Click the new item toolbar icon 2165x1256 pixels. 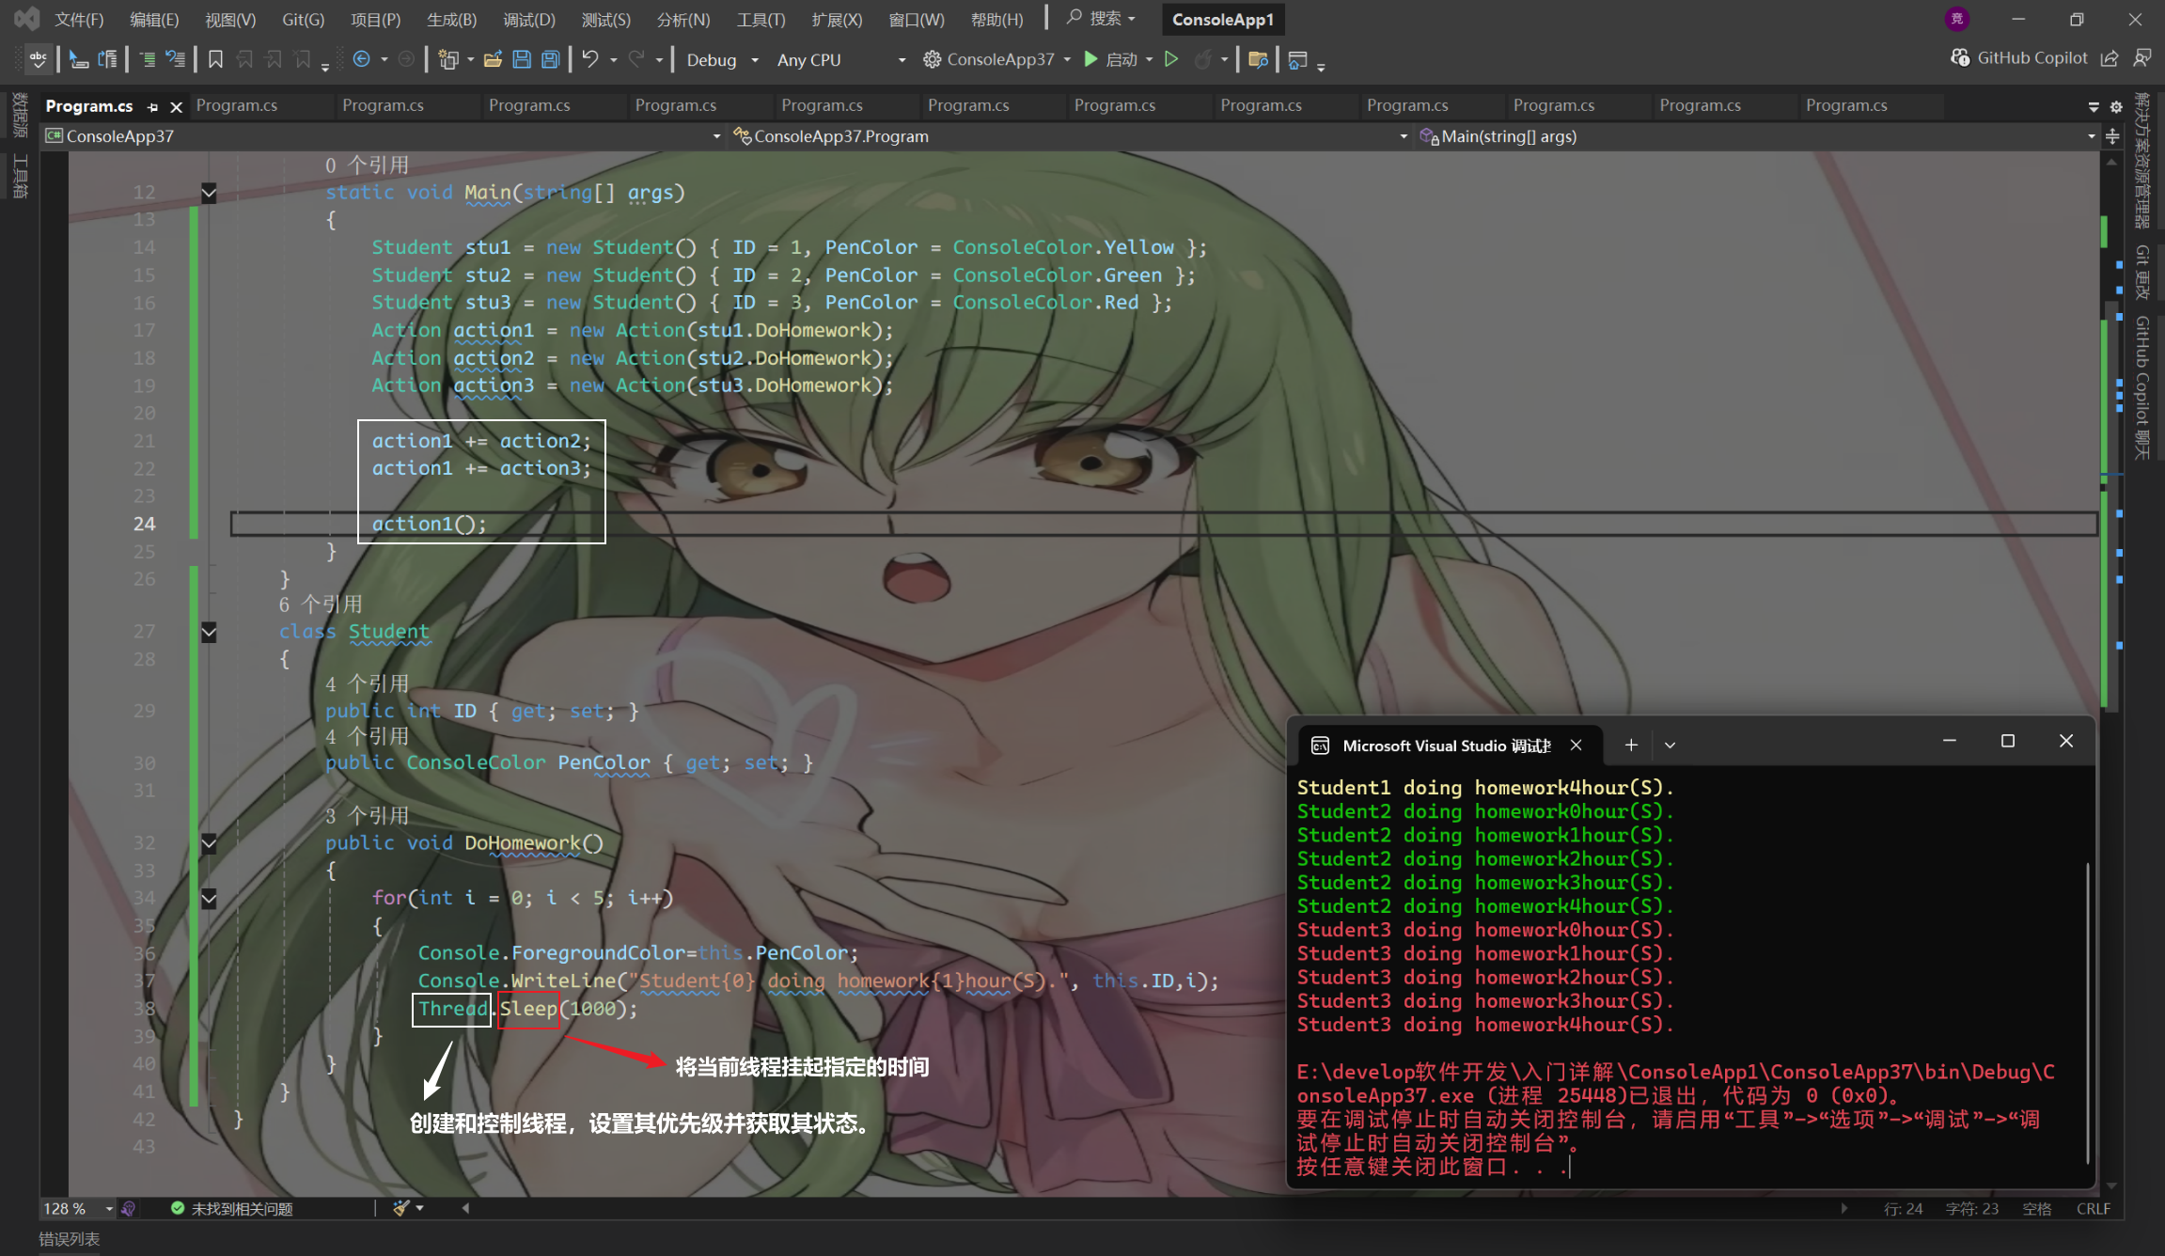448,59
